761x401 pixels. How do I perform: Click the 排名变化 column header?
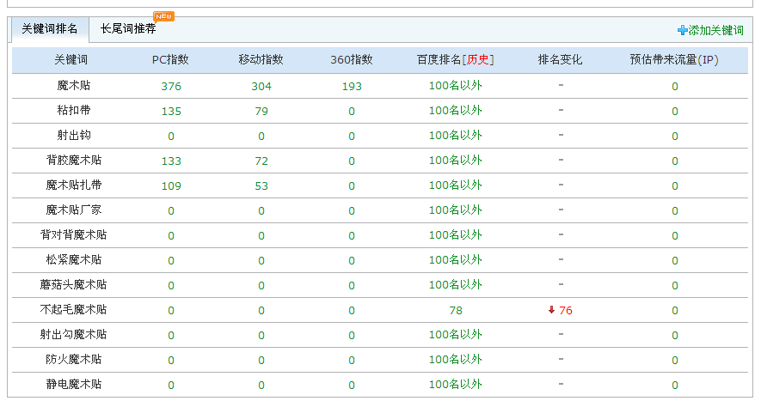(x=560, y=60)
